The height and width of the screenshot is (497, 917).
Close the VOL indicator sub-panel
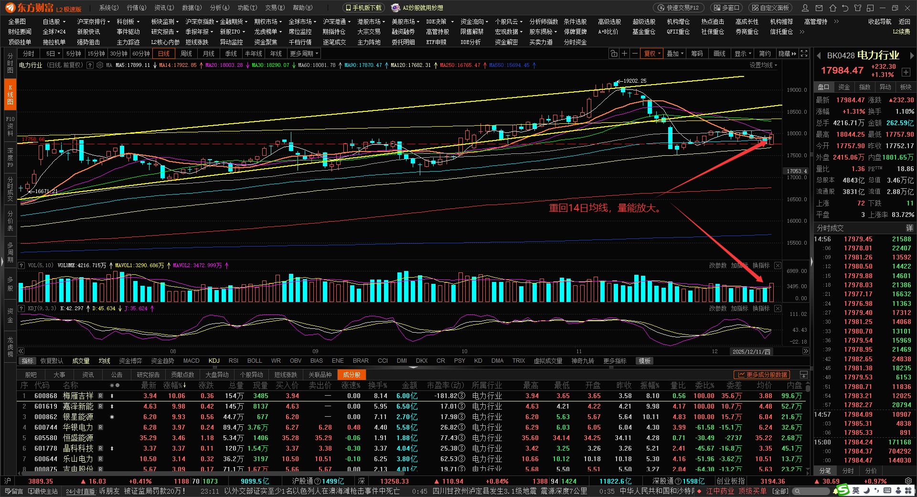pyautogui.click(x=778, y=265)
